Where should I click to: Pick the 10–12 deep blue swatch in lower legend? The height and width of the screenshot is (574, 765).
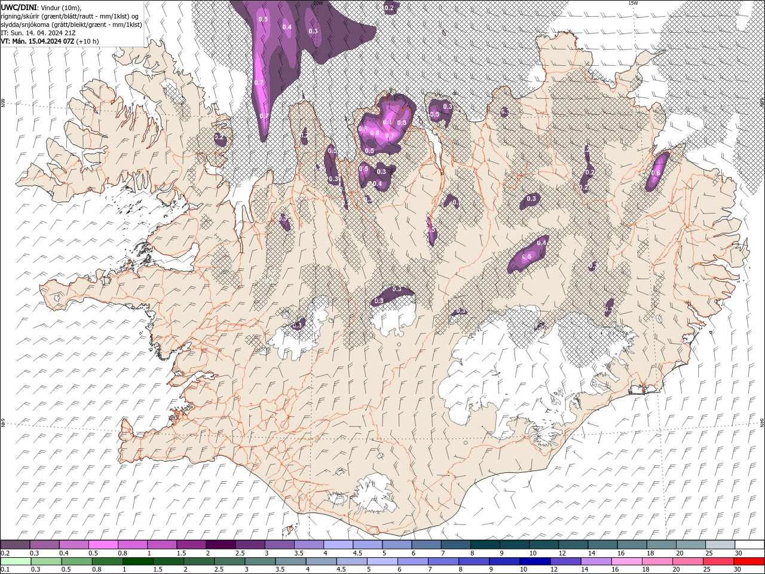[x=534, y=561]
